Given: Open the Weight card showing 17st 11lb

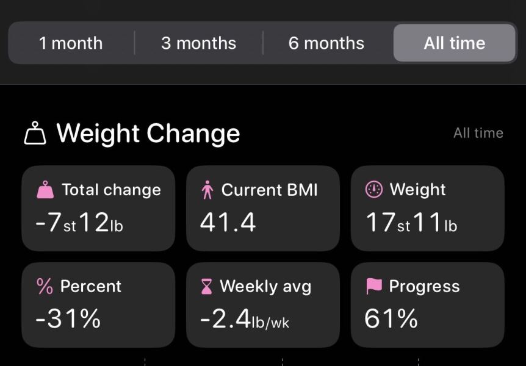Looking at the screenshot, I should pos(428,209).
